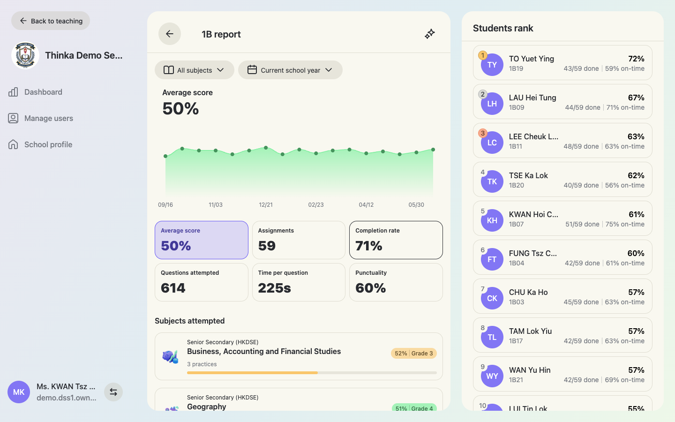Open KWAN Hoi C... student row
The height and width of the screenshot is (422, 675).
562,219
